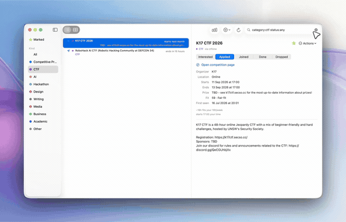Select the Academic category
The image size is (346, 222).
(x=43, y=121)
